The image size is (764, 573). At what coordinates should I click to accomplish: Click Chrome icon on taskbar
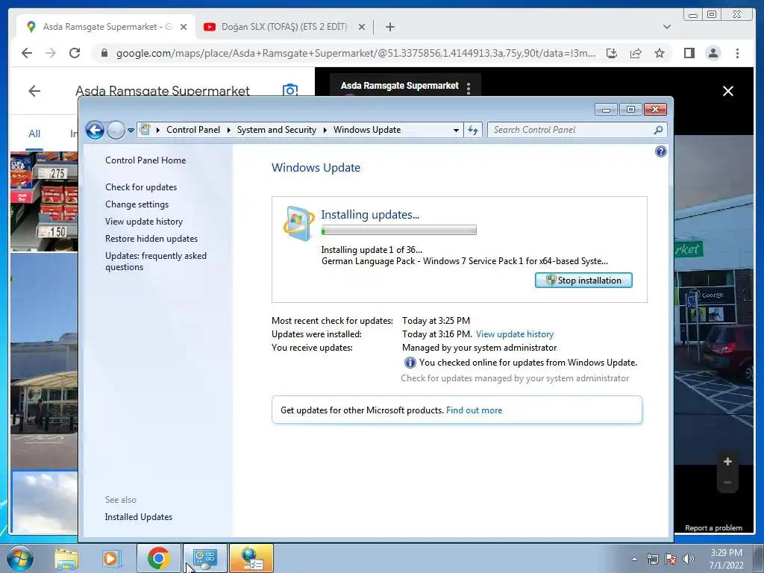pyautogui.click(x=158, y=558)
